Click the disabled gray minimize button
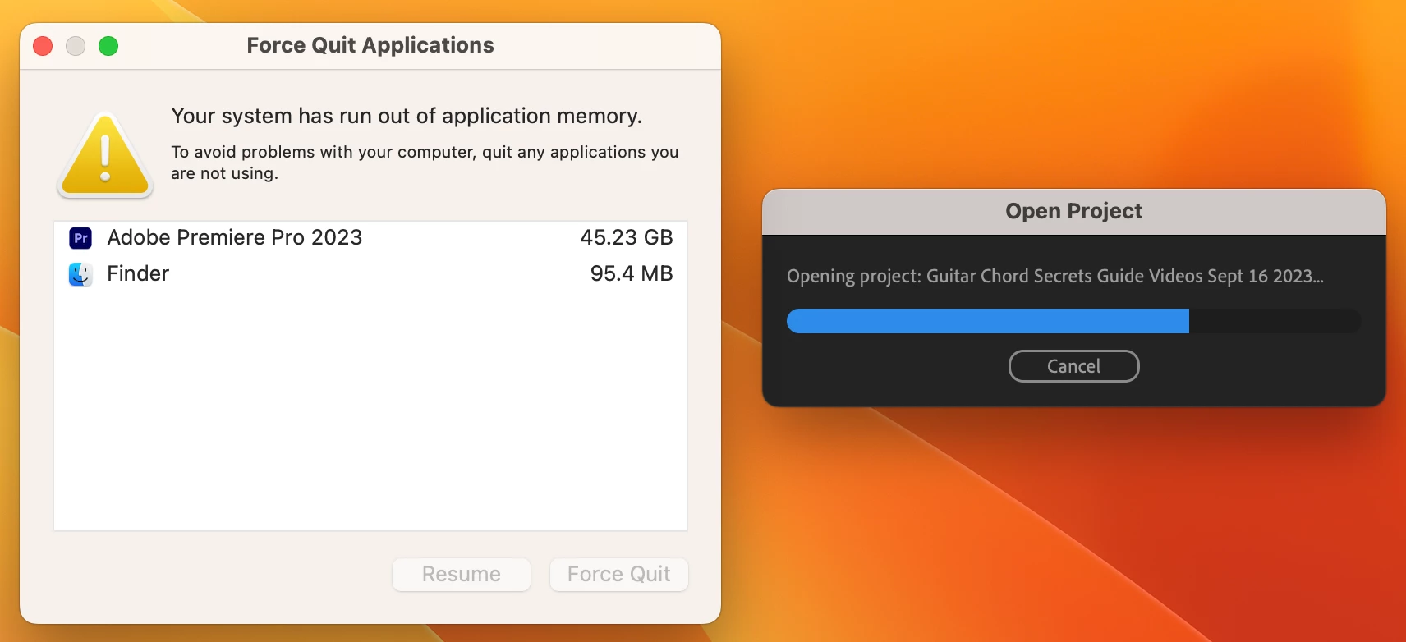 (76, 46)
